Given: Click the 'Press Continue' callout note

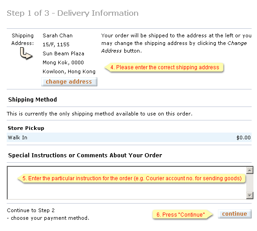Looking at the screenshot, I should pos(183,214).
